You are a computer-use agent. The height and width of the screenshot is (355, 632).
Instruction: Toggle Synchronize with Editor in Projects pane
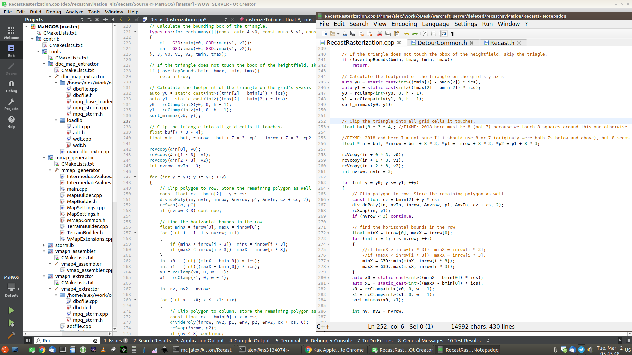point(97,19)
